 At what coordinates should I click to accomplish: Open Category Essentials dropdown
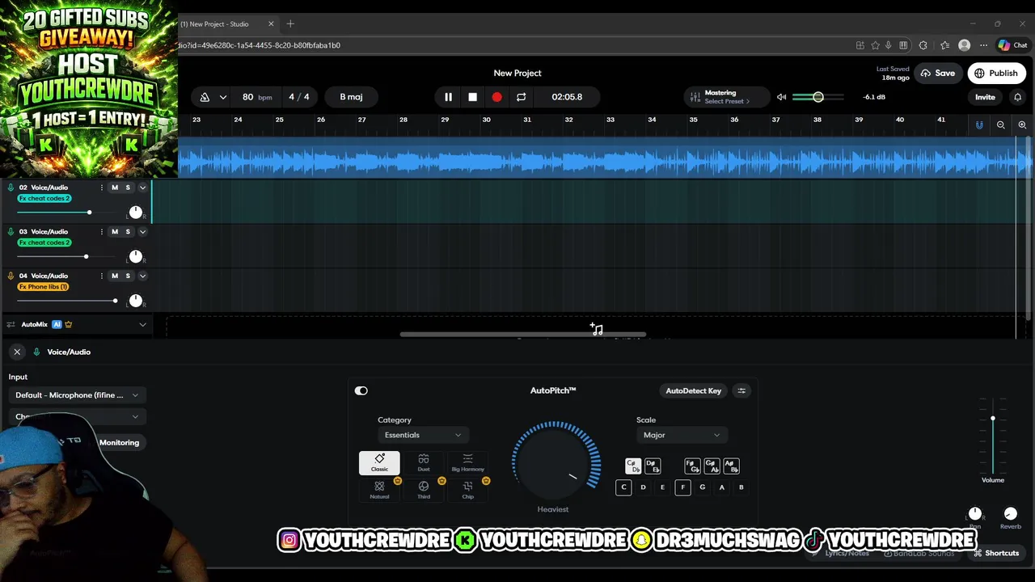click(423, 436)
